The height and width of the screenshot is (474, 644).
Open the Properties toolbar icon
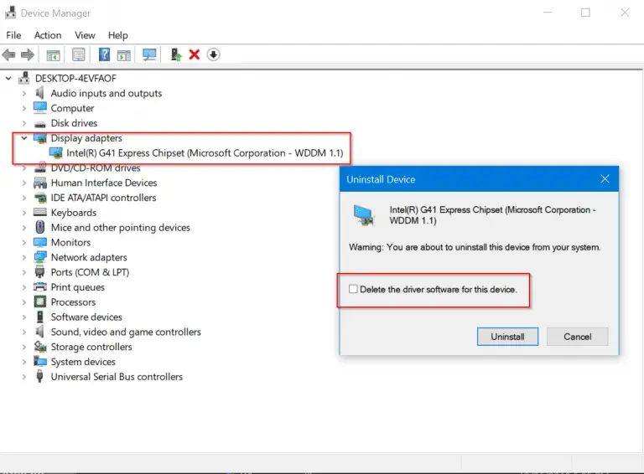[x=79, y=54]
